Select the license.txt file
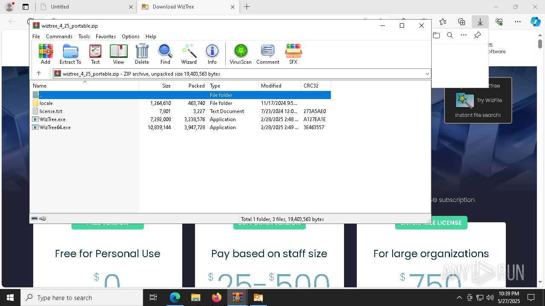The width and height of the screenshot is (545, 306). (x=181, y=111)
